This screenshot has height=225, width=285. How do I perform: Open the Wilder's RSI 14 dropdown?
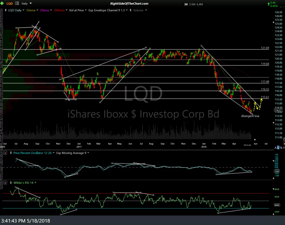[35, 183]
